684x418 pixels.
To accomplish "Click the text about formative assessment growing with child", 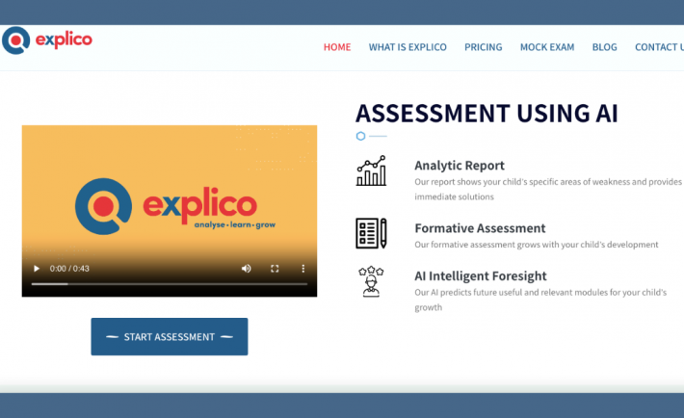I will click(x=536, y=245).
